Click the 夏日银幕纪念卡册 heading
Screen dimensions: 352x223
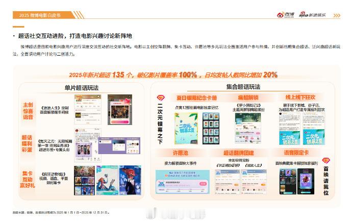[196, 98]
